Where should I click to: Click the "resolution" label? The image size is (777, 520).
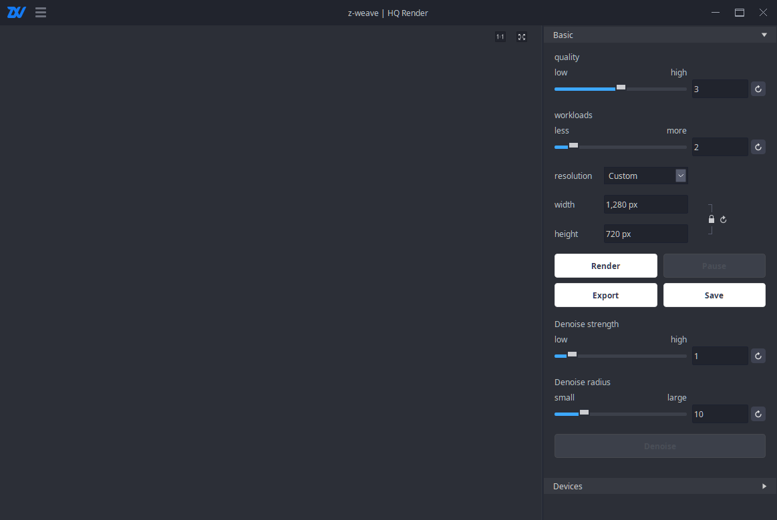click(573, 176)
